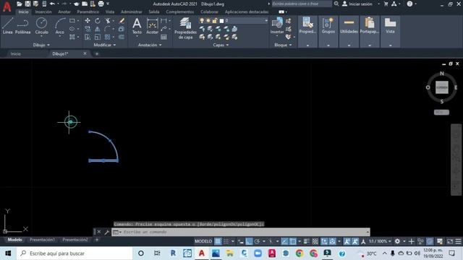Screen dimensions: 463x260
Task: Click the Save icon in quick access toolbar
Action: pyautogui.click(x=27, y=4)
